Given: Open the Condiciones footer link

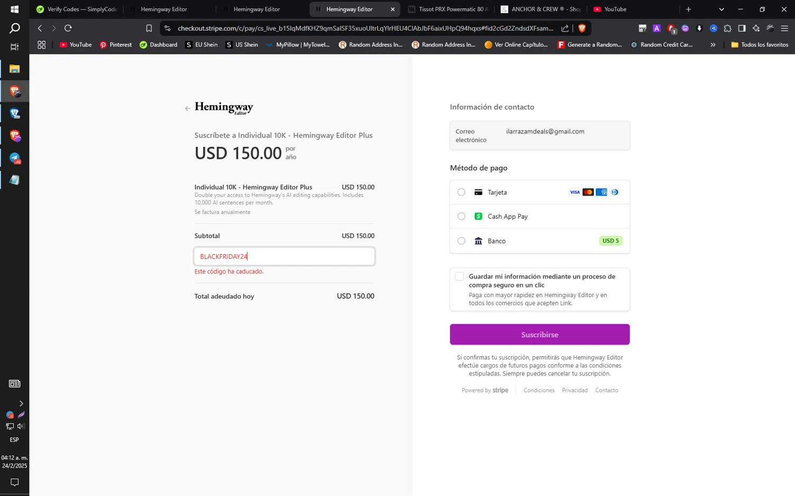Looking at the screenshot, I should click(539, 390).
